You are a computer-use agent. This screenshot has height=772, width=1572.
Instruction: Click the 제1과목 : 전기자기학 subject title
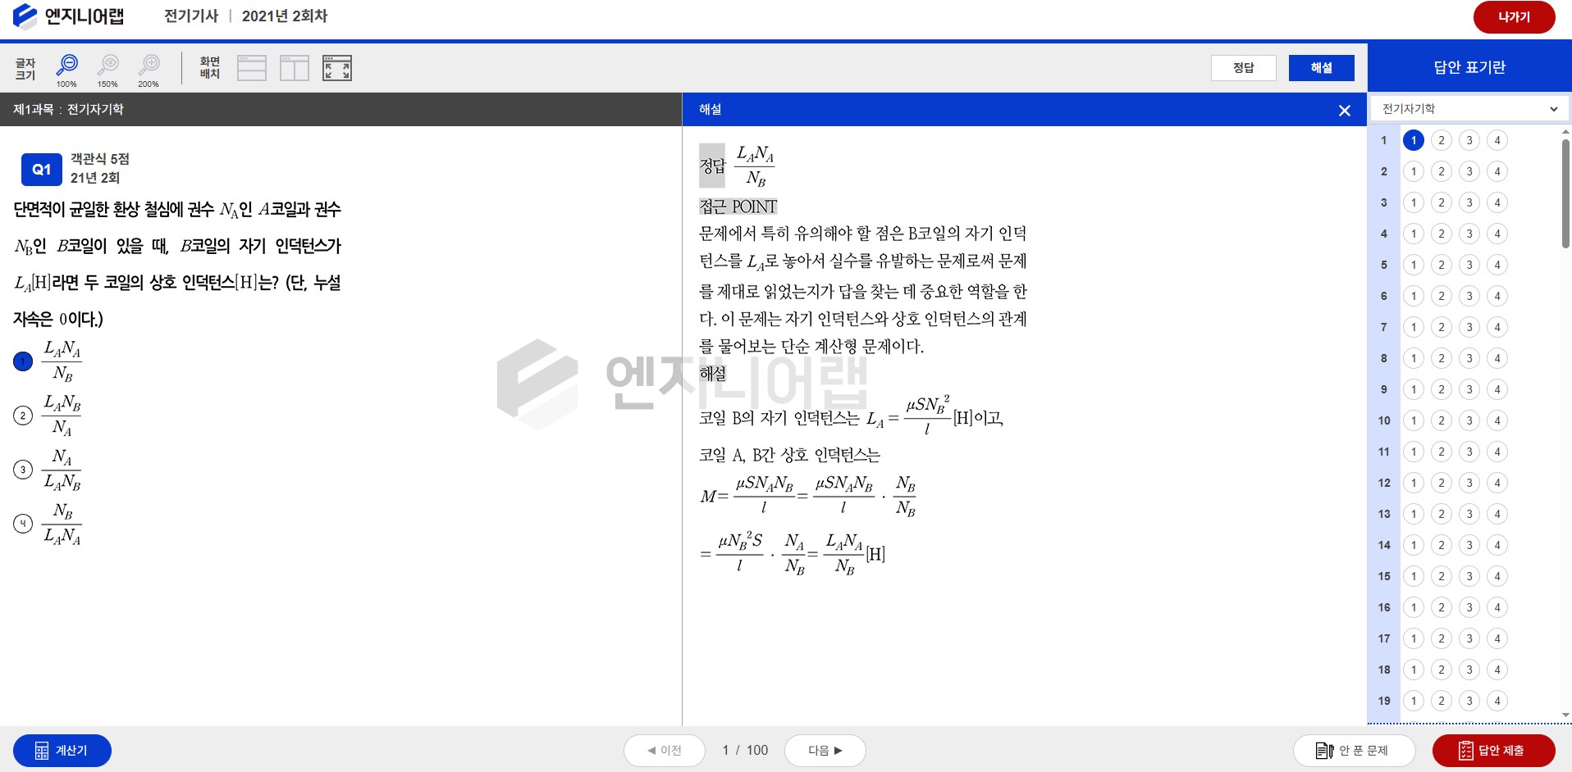(x=68, y=110)
